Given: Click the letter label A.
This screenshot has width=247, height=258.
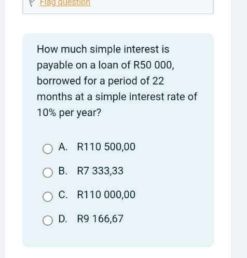Looking at the screenshot, I should pyautogui.click(x=63, y=147).
